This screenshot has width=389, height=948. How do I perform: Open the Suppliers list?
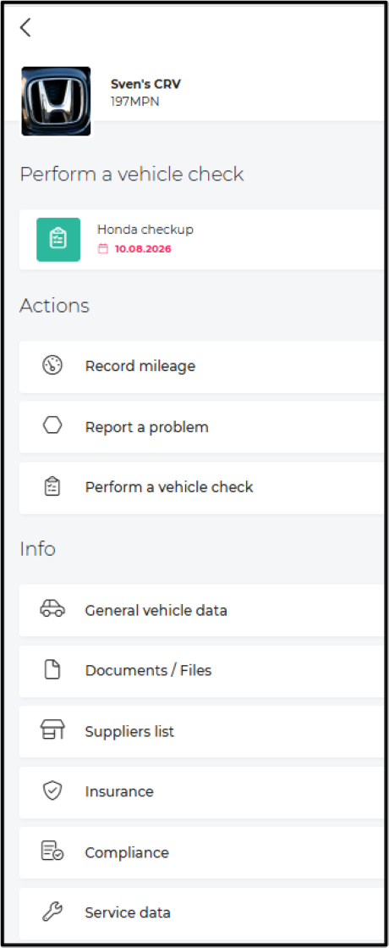pos(202,732)
